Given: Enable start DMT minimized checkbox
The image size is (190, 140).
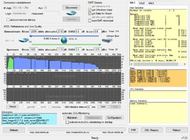Looking at the screenshot, I should pyautogui.click(x=90, y=21).
